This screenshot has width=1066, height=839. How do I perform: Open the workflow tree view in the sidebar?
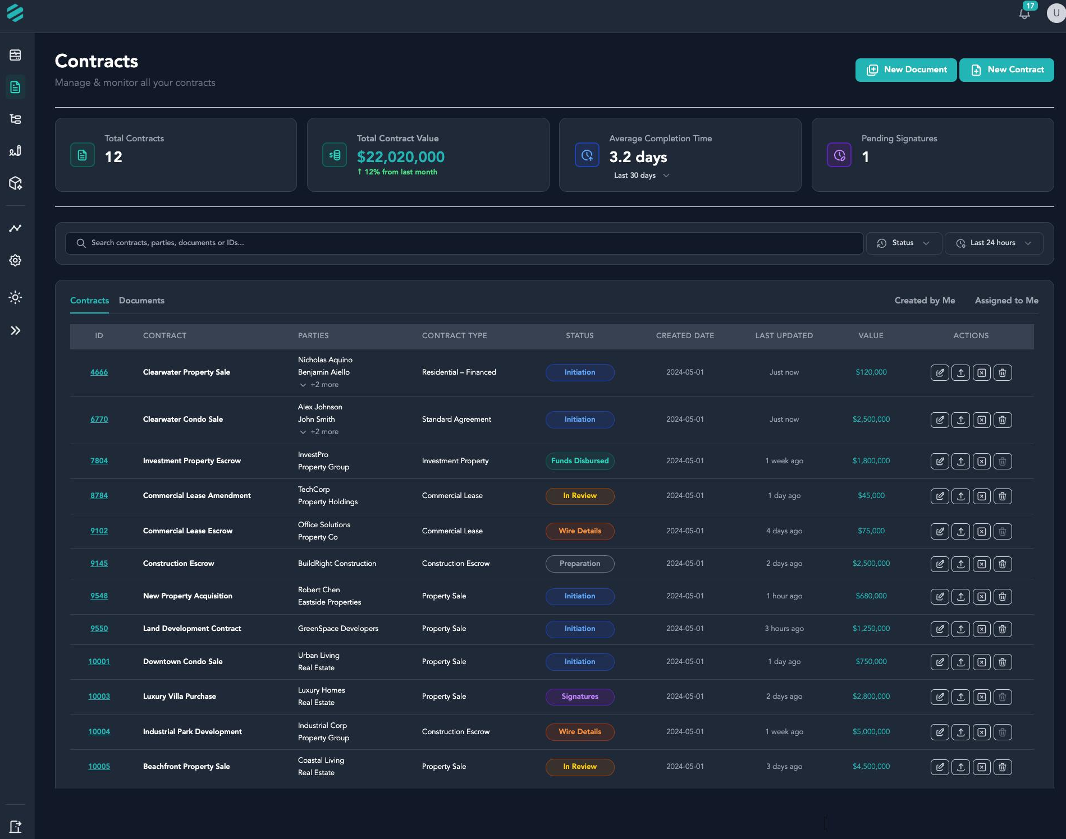[15, 119]
